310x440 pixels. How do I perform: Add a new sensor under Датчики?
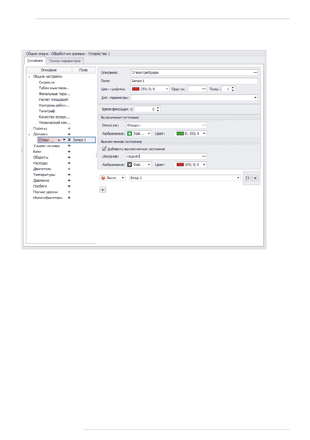coord(69,134)
